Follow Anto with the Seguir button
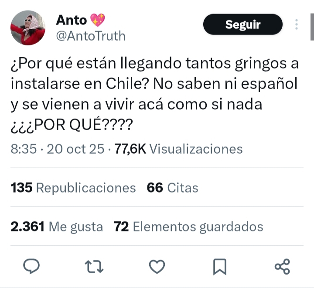Image resolution: width=314 pixels, height=289 pixels. pos(243,24)
